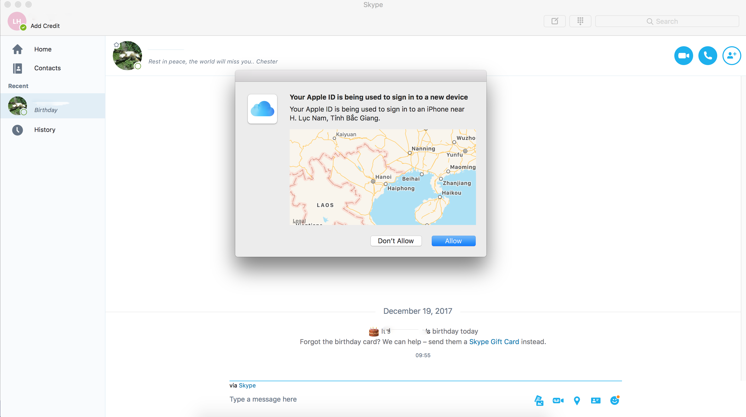
Task: Click Allow in the Apple ID dialog
Action: click(453, 241)
